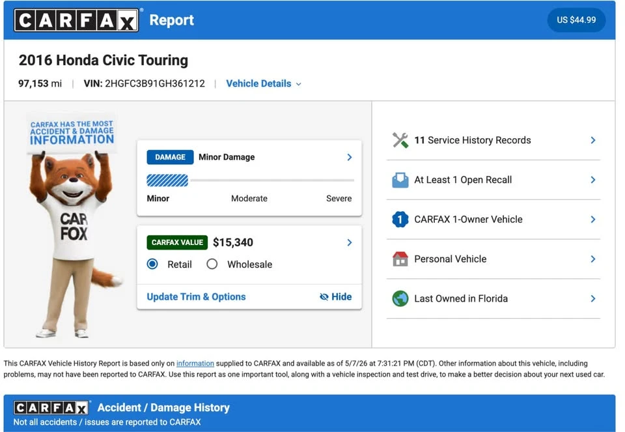Click the Severe severity label
The image size is (625, 432).
click(339, 198)
